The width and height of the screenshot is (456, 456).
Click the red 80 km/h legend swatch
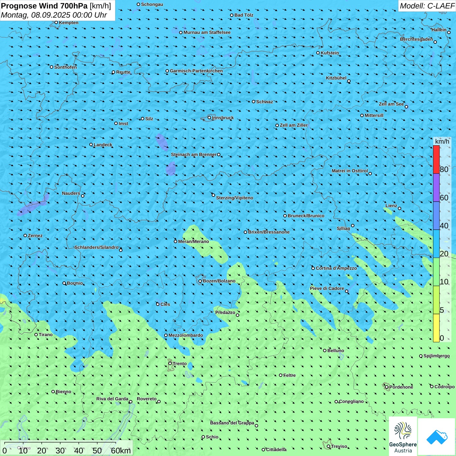click(436, 159)
